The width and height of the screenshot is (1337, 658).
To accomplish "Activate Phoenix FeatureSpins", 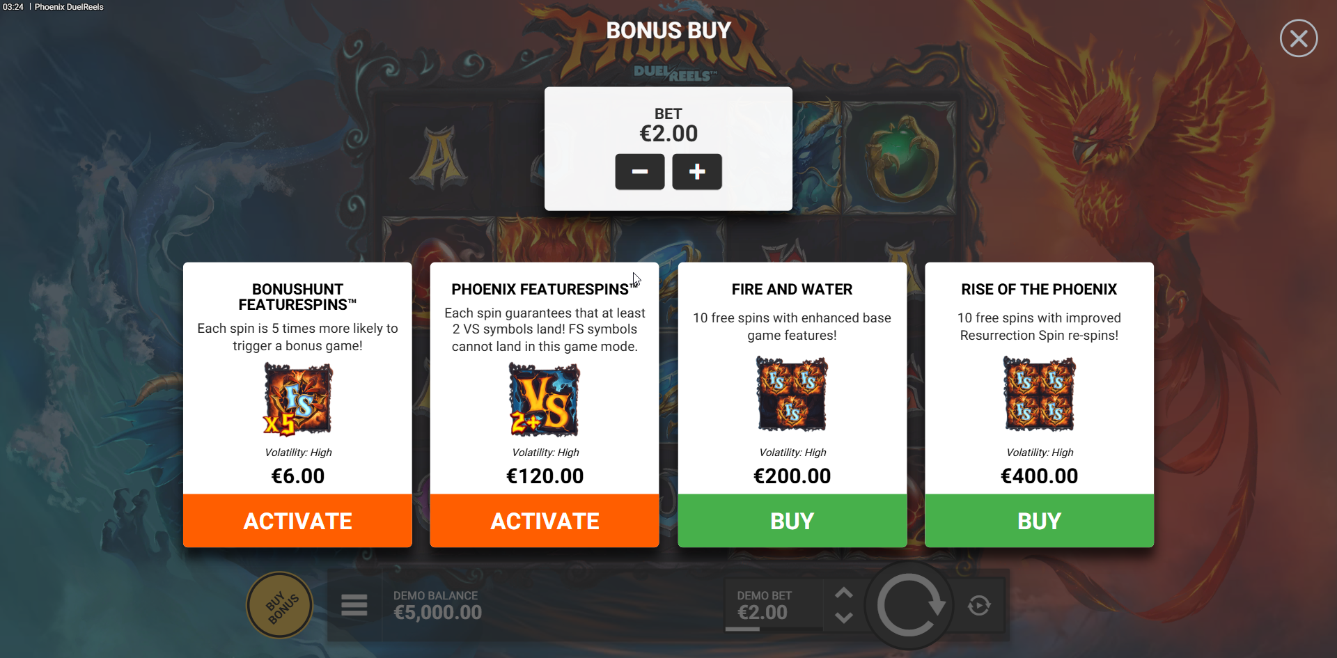I will coord(545,521).
